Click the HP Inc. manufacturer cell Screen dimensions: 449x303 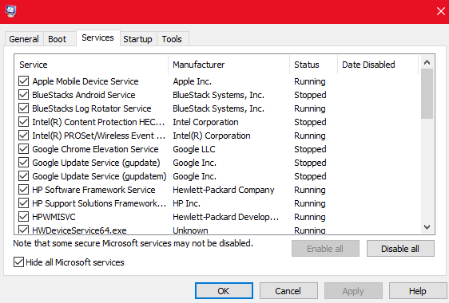coord(186,203)
